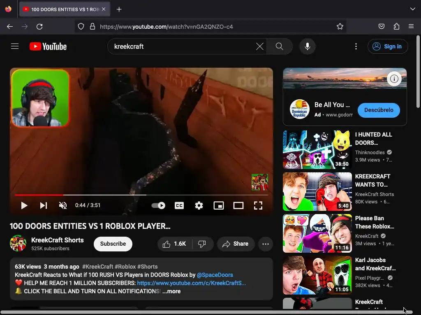Open YouTube settings three-dot menu

point(356,46)
